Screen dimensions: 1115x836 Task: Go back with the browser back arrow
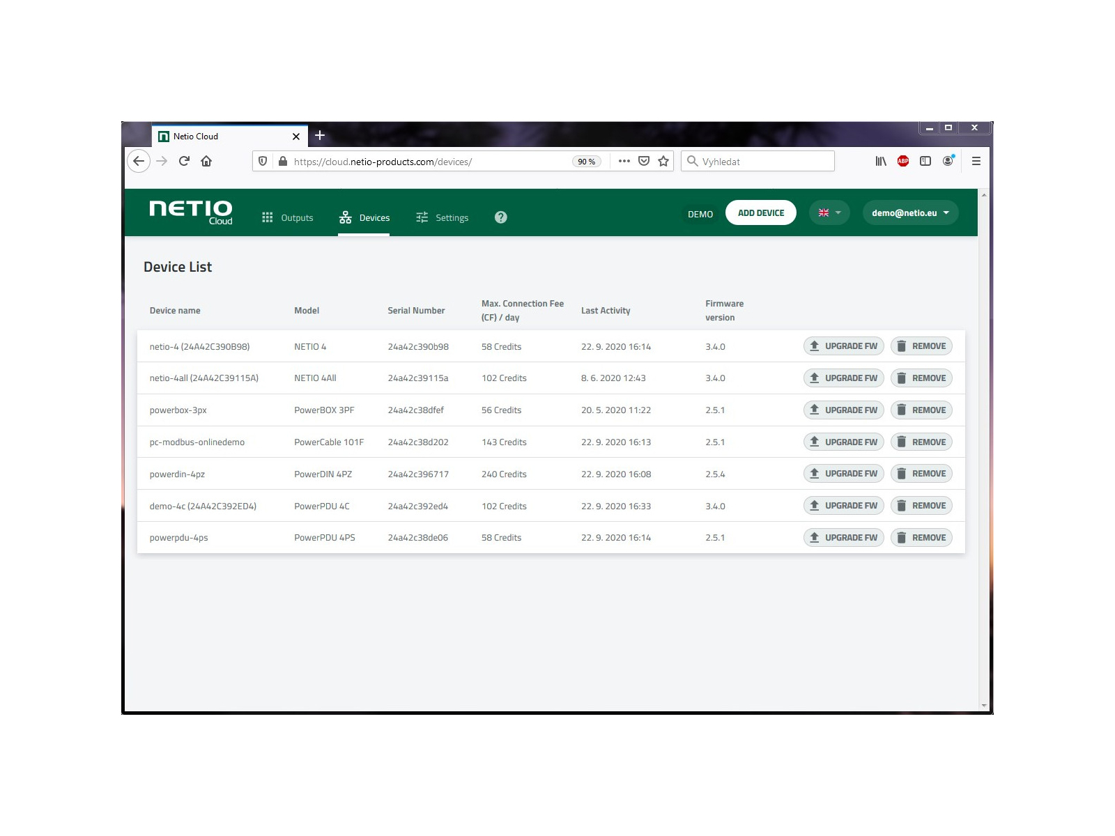pos(139,161)
